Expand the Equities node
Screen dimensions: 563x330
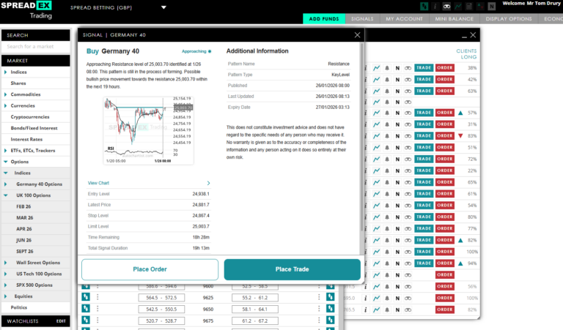pyautogui.click(x=5, y=296)
